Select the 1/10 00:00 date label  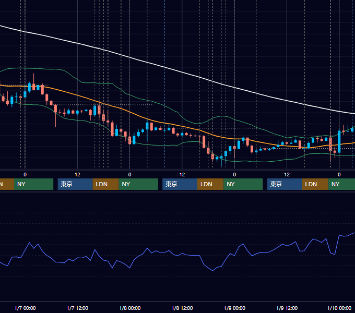339,308
